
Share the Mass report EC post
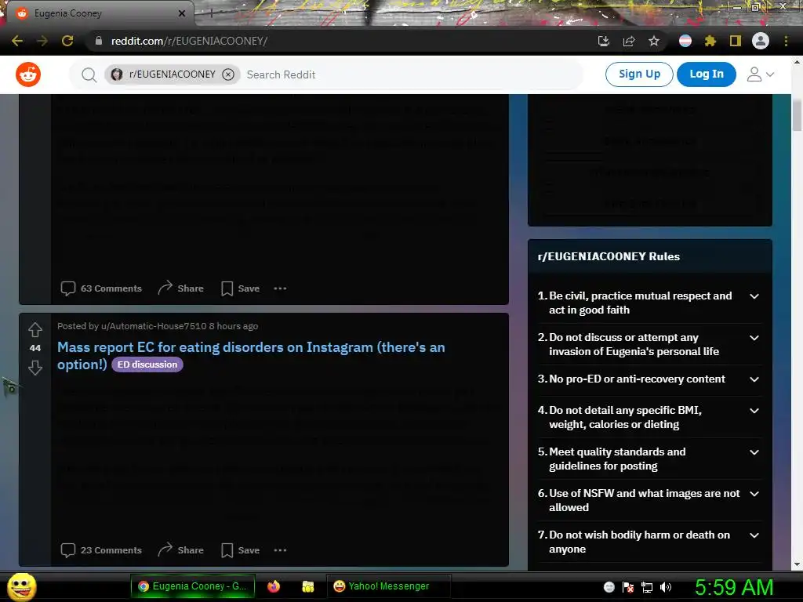click(181, 550)
